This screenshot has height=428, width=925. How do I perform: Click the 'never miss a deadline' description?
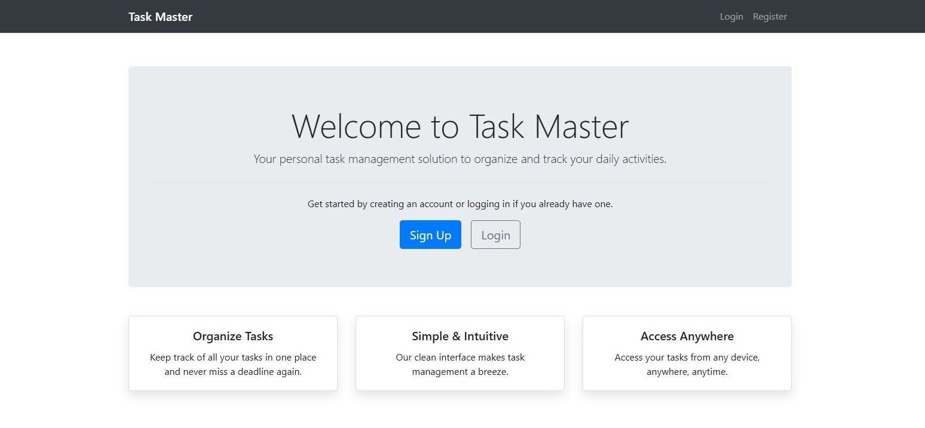[233, 365]
